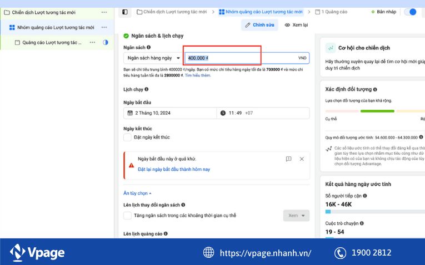Open Ngân sách hàng ngày dropdown
Image resolution: width=425 pixels, height=265 pixels.
154,58
